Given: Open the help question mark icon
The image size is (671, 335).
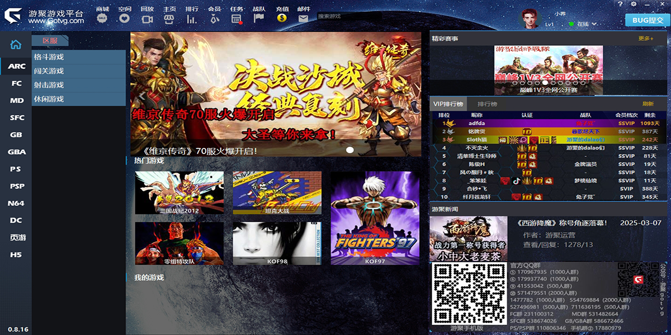Looking at the screenshot, I should [x=621, y=4].
